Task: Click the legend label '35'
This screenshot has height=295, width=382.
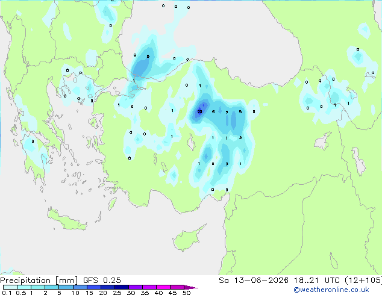Action: (145, 293)
